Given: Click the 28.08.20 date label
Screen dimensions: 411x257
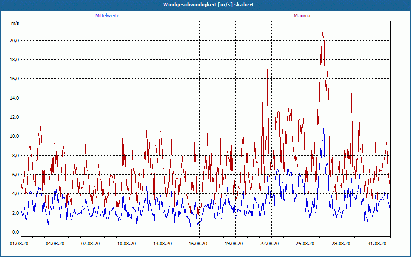Looking at the screenshot, I should (341, 244).
